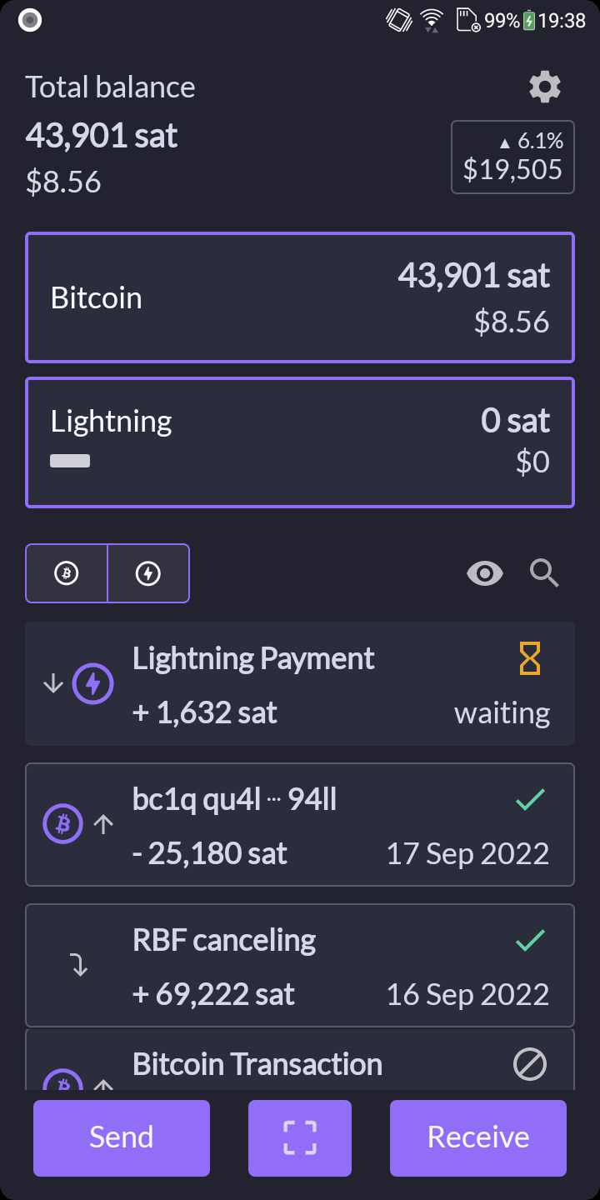This screenshot has height=1200, width=600.
Task: Tap the Lightning channel capacity bar
Action: [70, 461]
